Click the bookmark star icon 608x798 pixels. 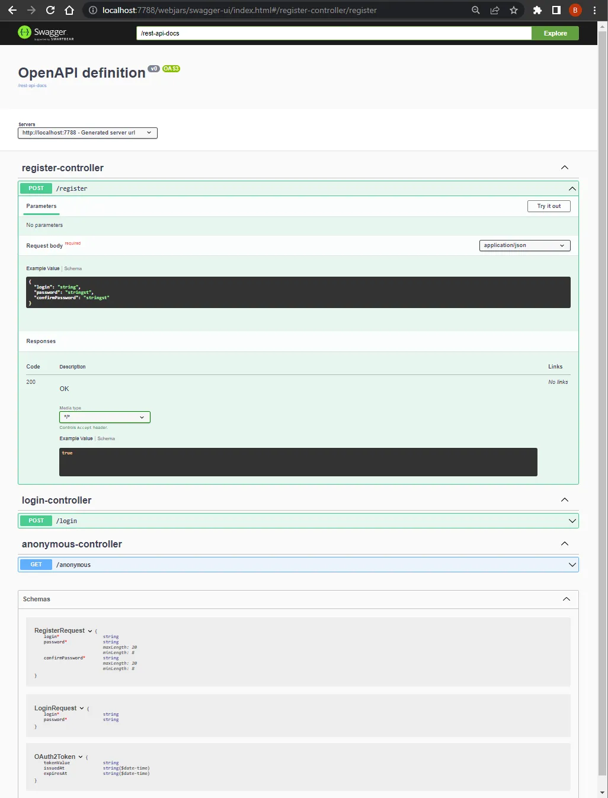[x=513, y=10]
